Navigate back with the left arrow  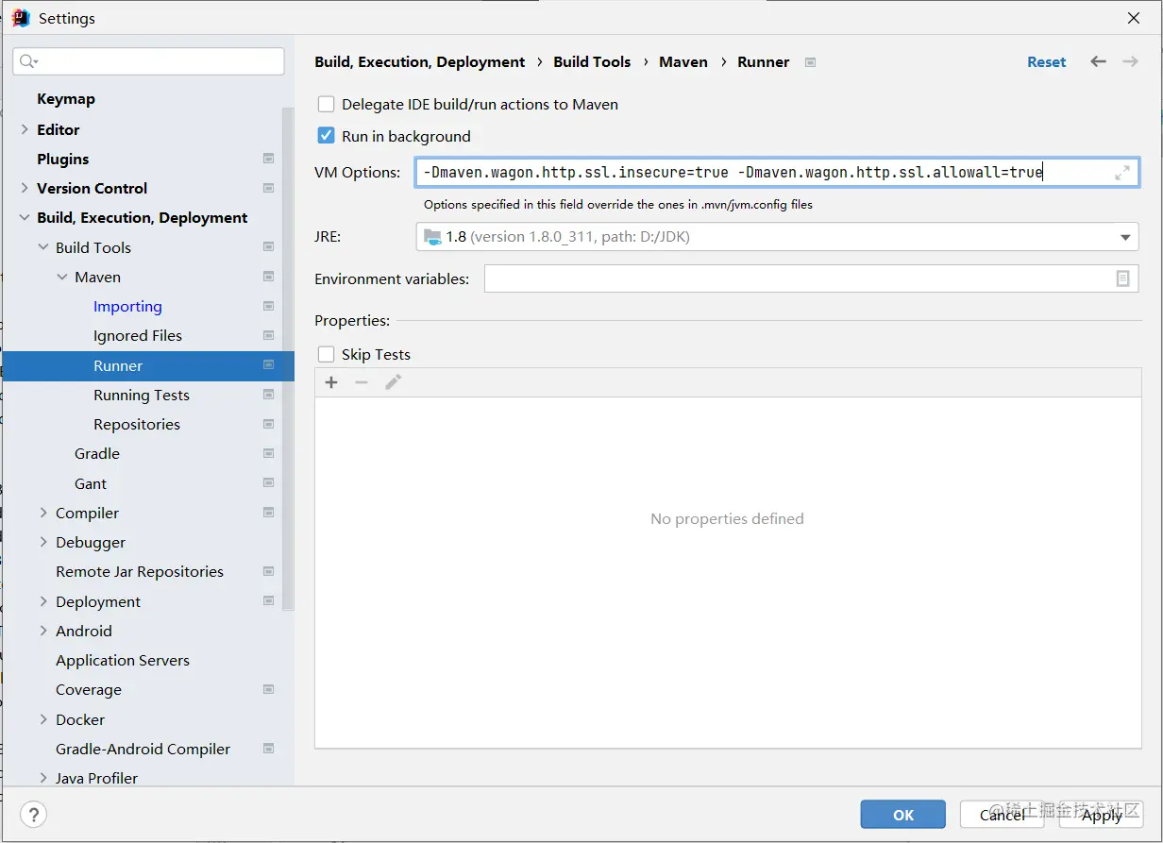tap(1098, 61)
